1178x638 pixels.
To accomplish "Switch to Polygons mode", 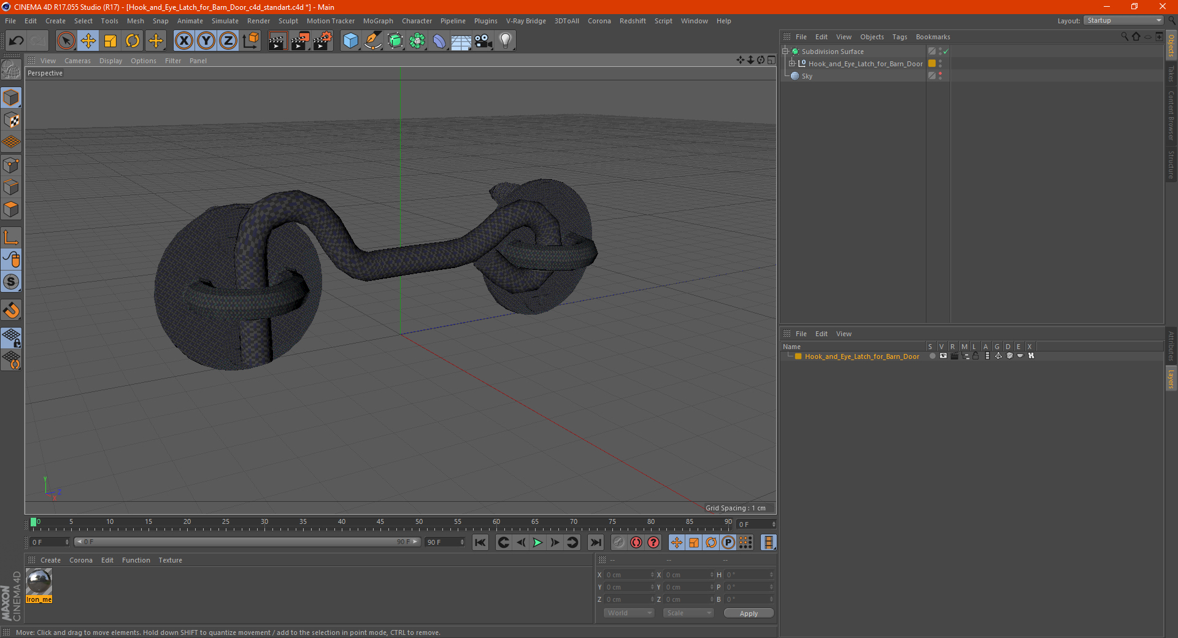I will click(11, 209).
